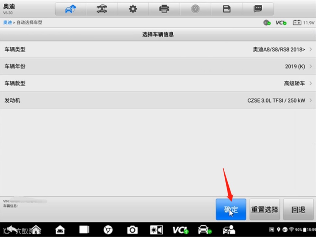Expand the 高级轿车 model chevron

tap(311, 83)
